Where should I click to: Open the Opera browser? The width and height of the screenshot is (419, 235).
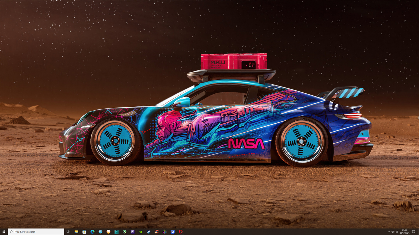pos(180,232)
